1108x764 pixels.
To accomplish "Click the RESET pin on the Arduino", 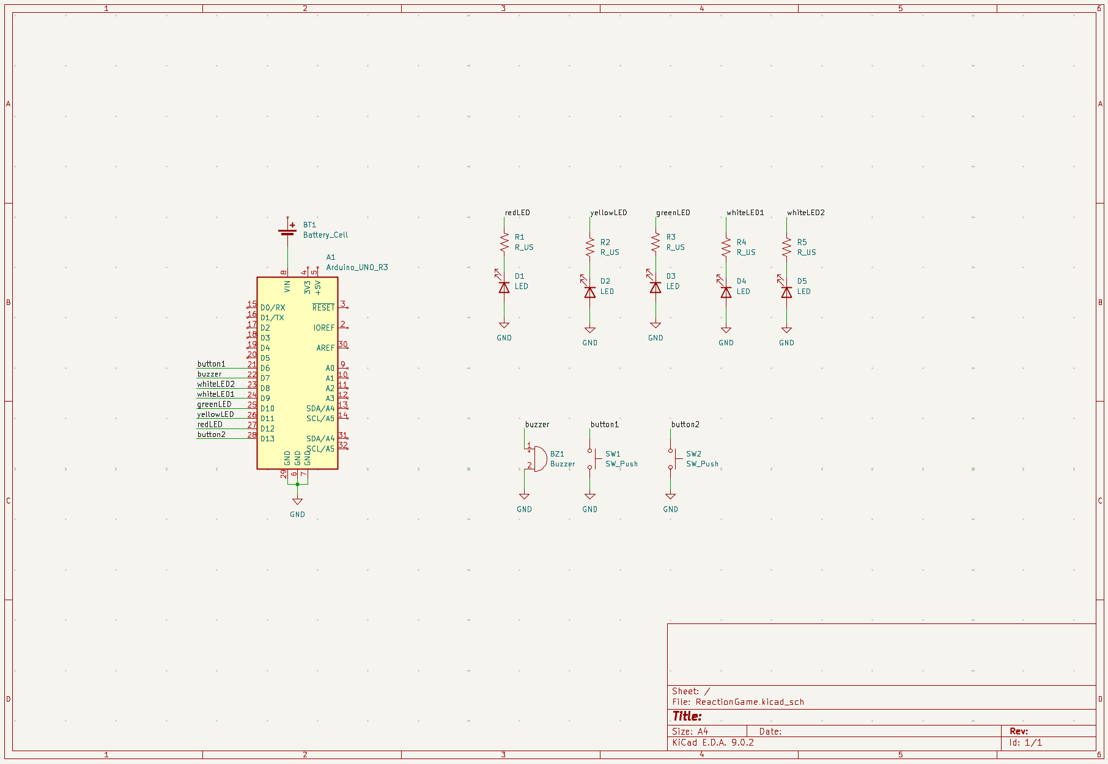I will click(325, 308).
